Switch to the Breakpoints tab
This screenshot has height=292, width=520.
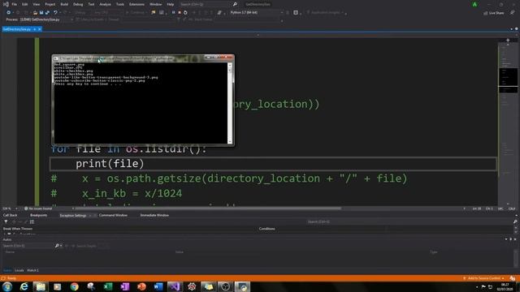coord(39,215)
